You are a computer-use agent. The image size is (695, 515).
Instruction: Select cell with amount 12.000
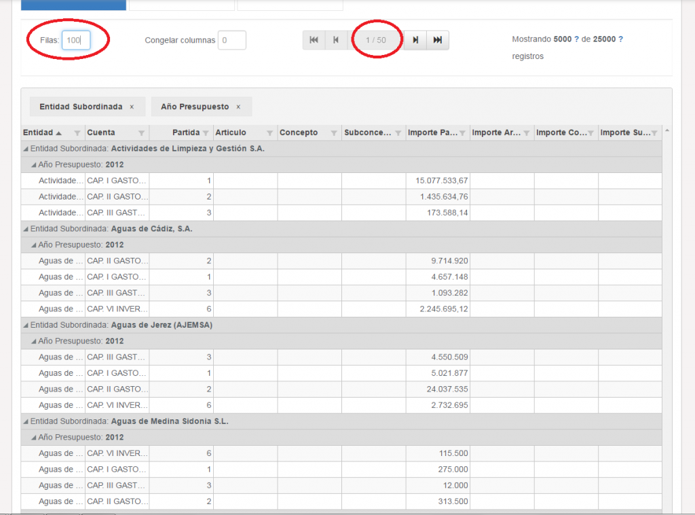438,485
